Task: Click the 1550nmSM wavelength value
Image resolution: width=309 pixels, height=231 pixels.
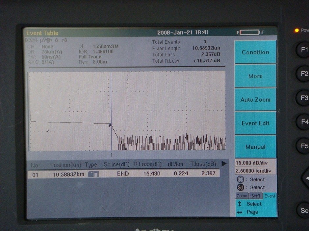Action: click(105, 47)
